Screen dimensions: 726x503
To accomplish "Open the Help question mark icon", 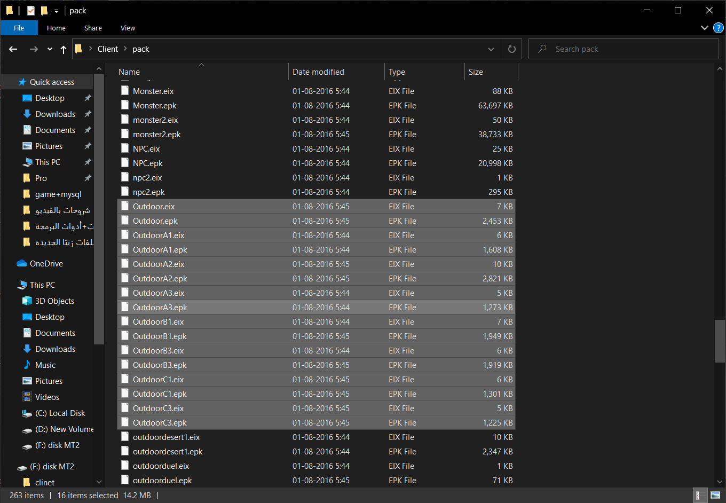I will 719,28.
